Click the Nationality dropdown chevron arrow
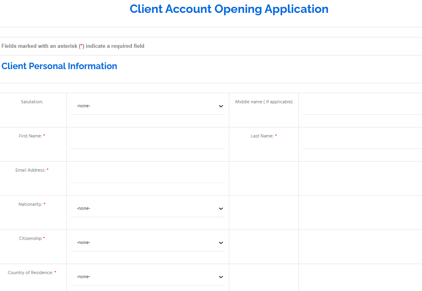This screenshot has width=422, height=291. pyautogui.click(x=220, y=209)
